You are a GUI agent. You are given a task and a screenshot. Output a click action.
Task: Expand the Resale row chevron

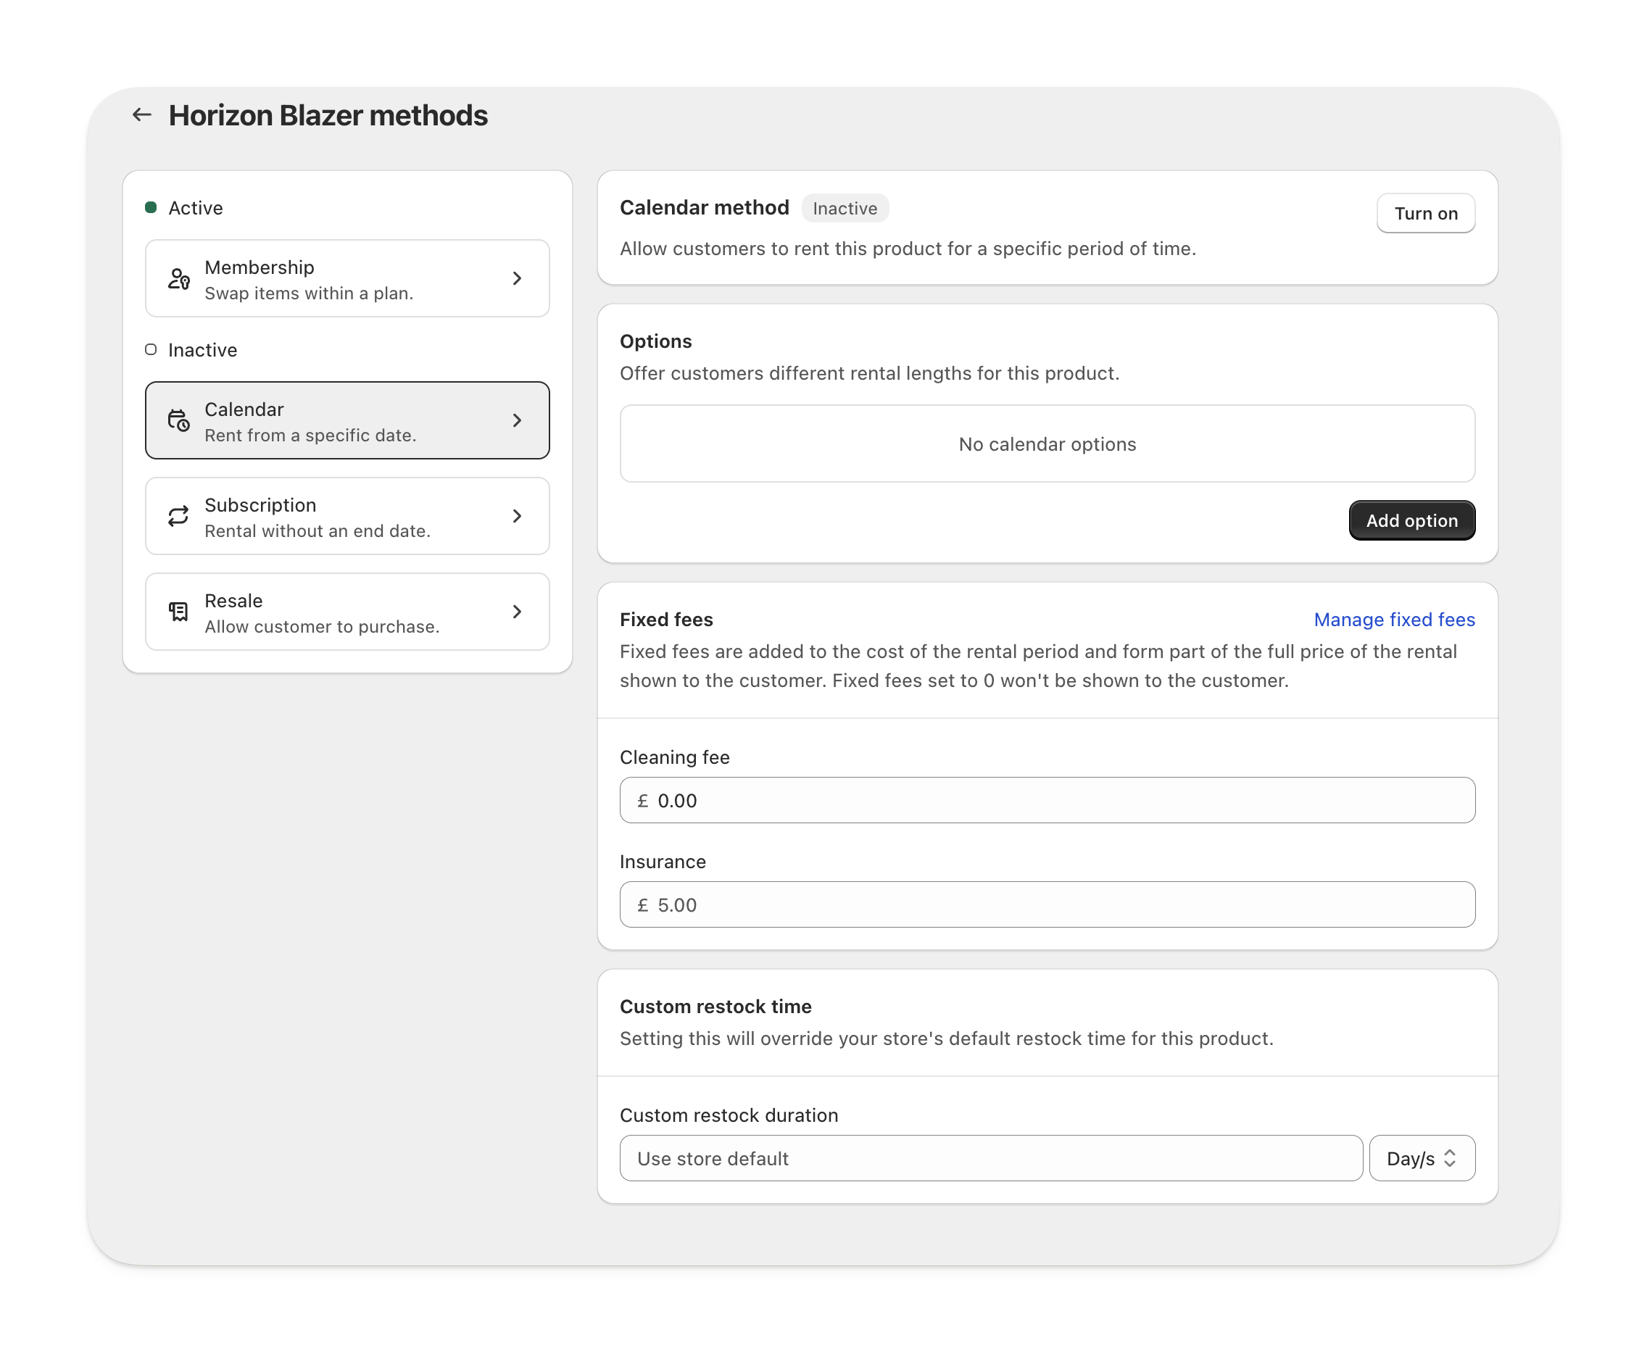pos(517,612)
